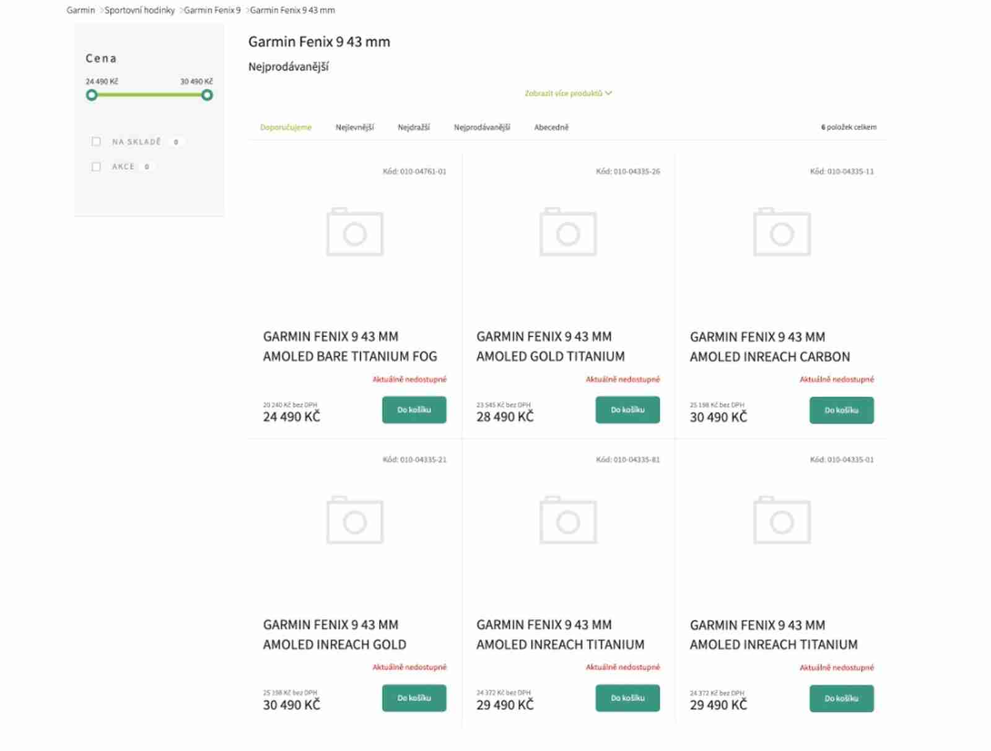
Task: Open the Bare Titanium Fog image placeholder
Action: point(355,232)
